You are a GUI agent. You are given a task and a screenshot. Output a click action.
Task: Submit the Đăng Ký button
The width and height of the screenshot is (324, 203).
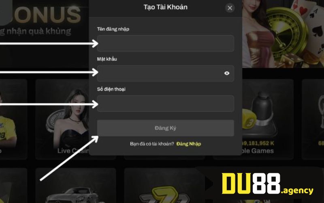coord(166,128)
